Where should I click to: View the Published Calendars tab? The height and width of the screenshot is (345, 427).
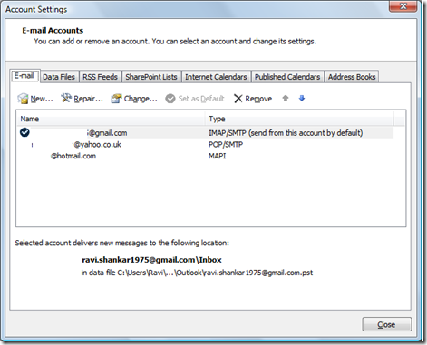point(287,77)
